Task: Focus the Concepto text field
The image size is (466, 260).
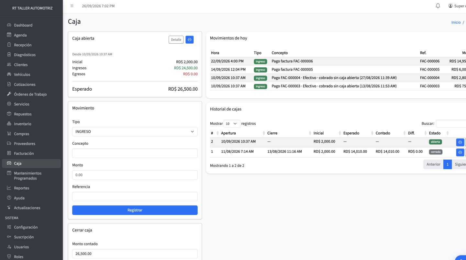Action: (x=135, y=153)
